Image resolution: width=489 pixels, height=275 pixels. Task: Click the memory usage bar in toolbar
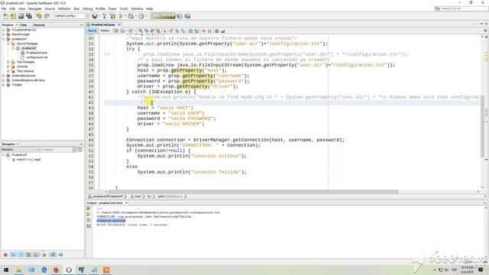coord(163,16)
